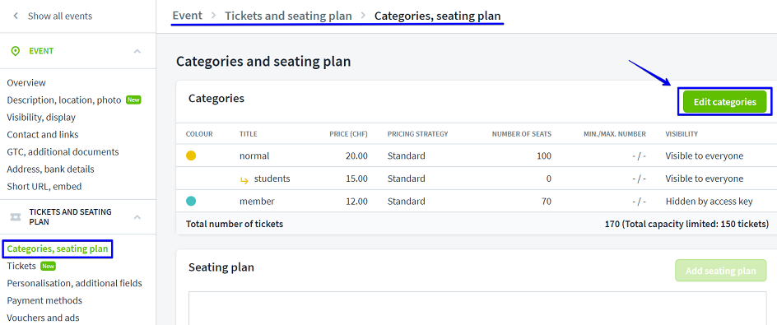Viewport: 777px width, 325px height.
Task: Open Tickets and seating plan breadcrumb link
Action: point(288,16)
